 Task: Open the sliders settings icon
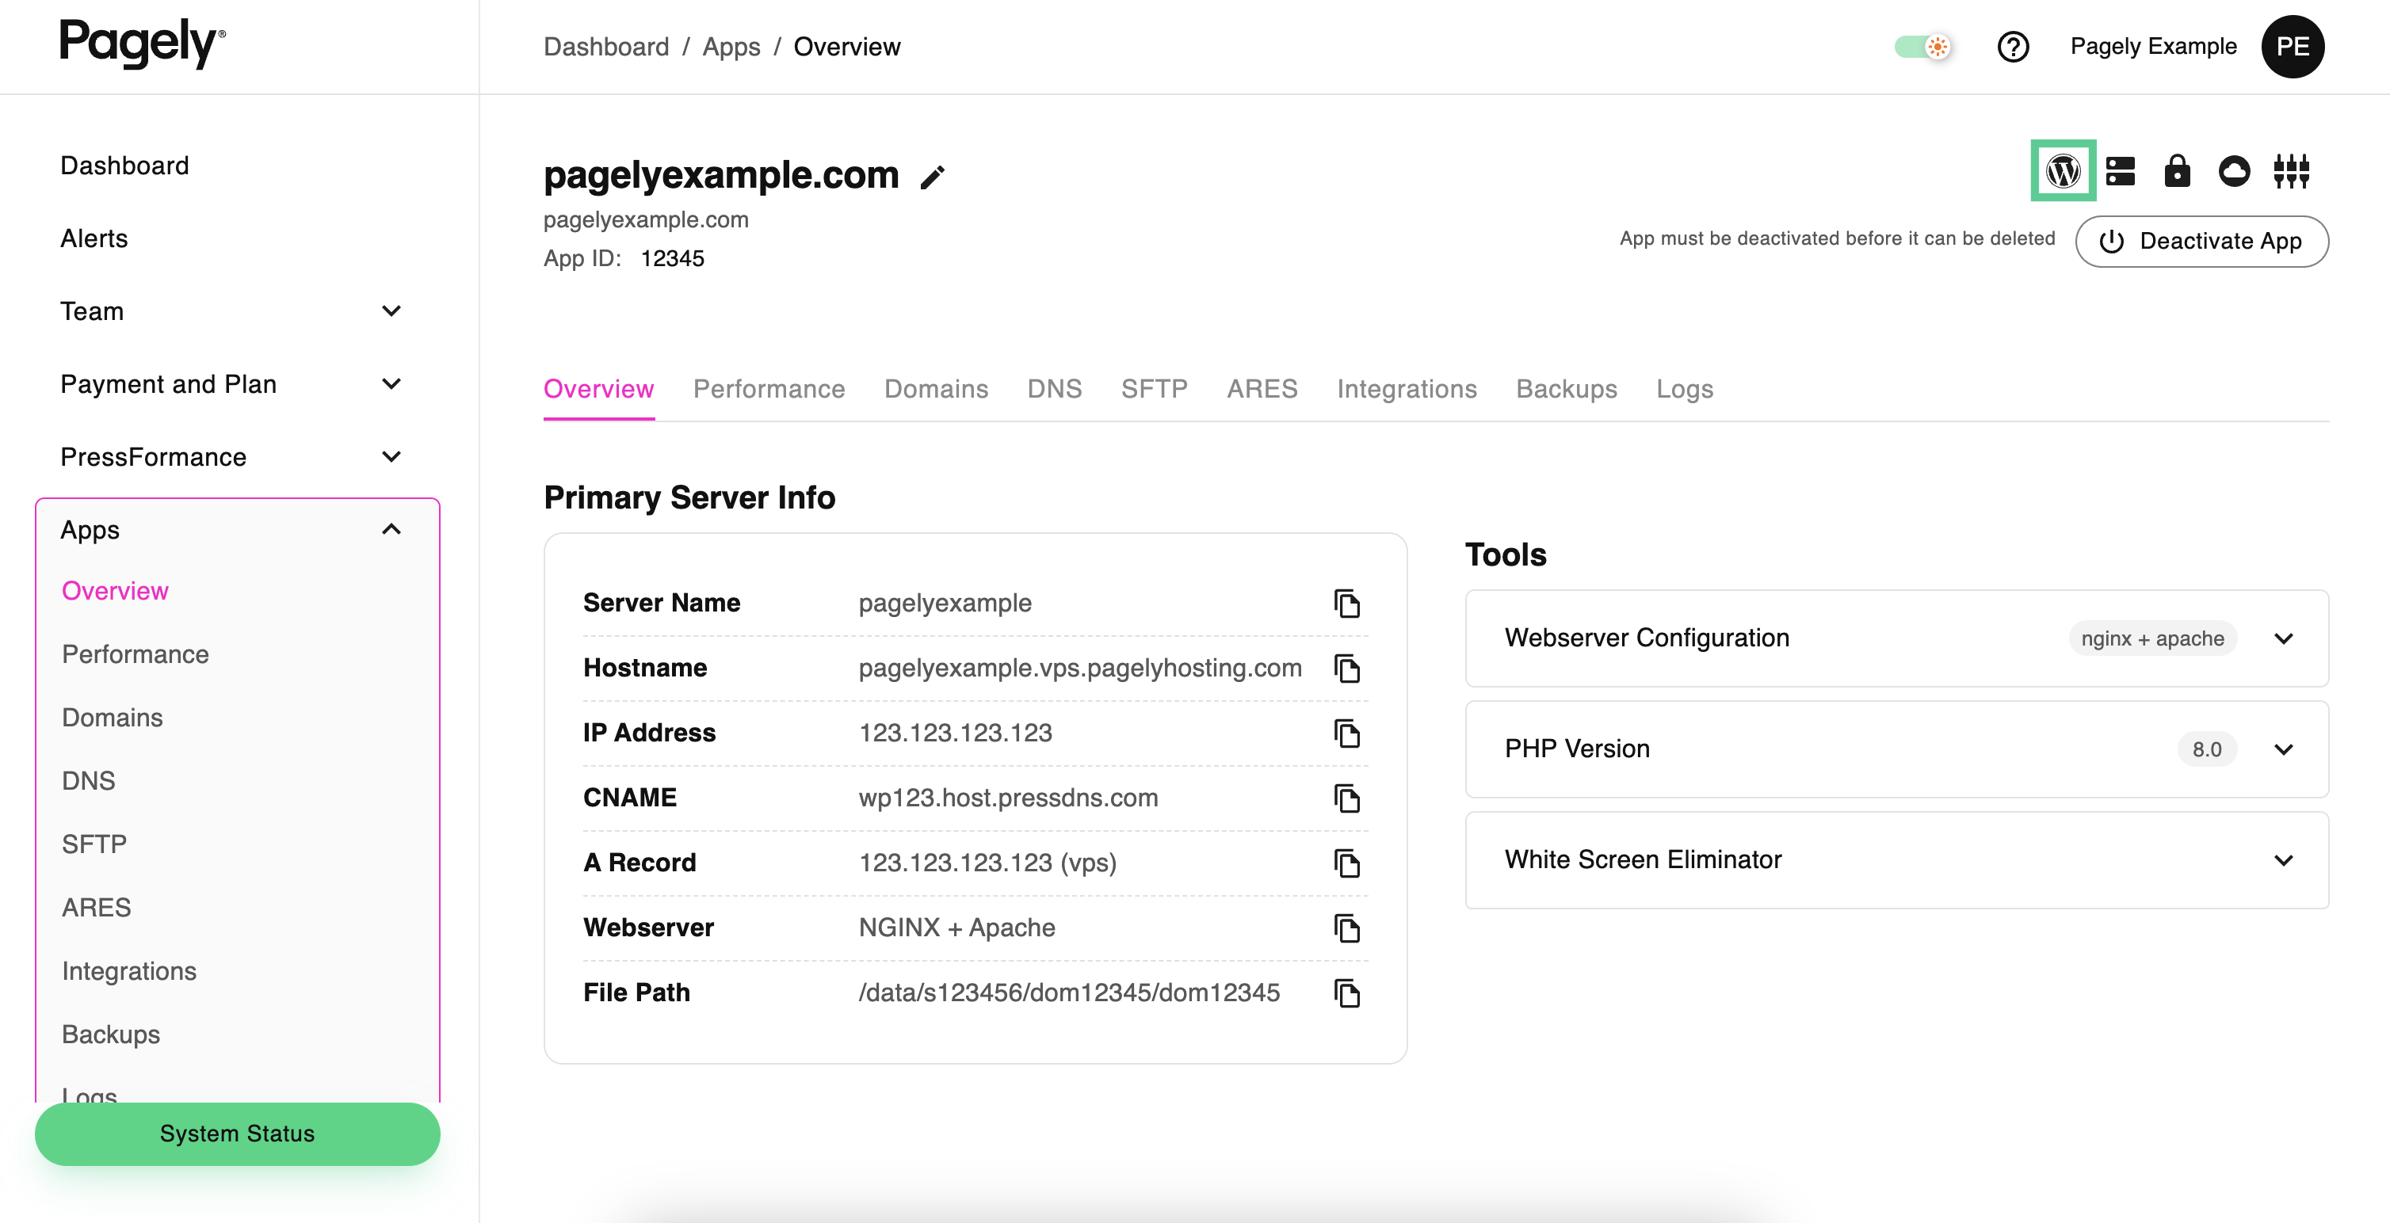(2291, 172)
